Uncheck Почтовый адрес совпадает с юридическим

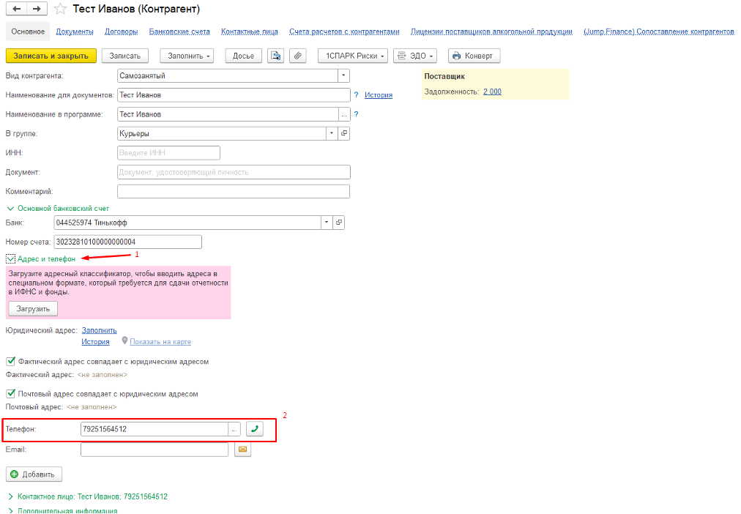[x=10, y=393]
